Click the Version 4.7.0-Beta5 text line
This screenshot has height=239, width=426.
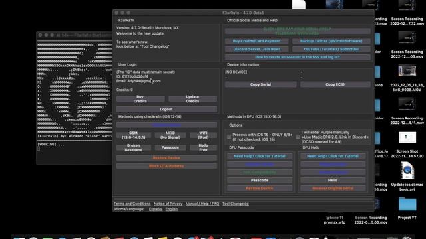[148, 28]
